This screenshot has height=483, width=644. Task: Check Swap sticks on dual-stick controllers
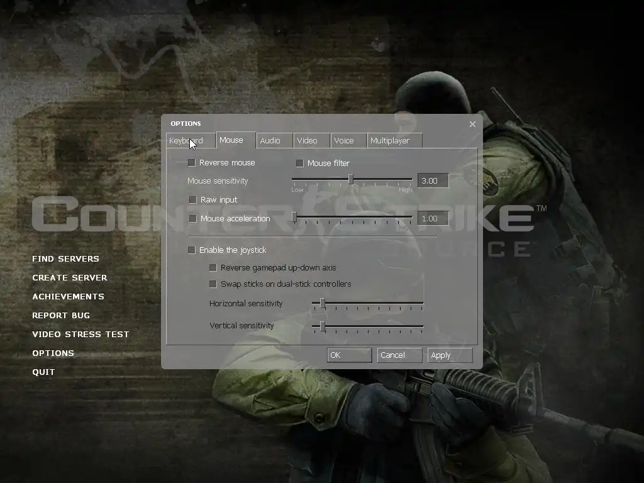213,284
